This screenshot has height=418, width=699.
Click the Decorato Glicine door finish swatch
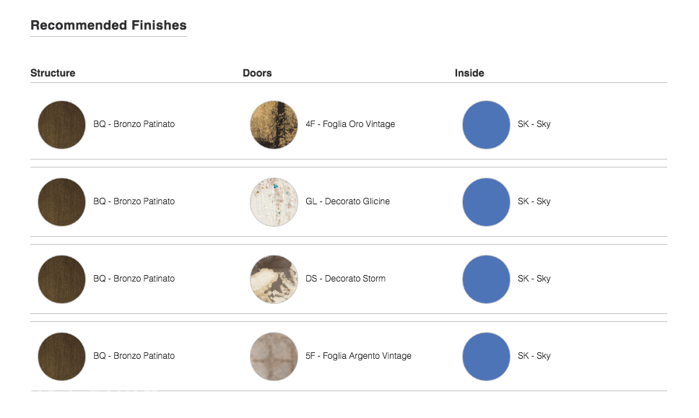coord(274,202)
